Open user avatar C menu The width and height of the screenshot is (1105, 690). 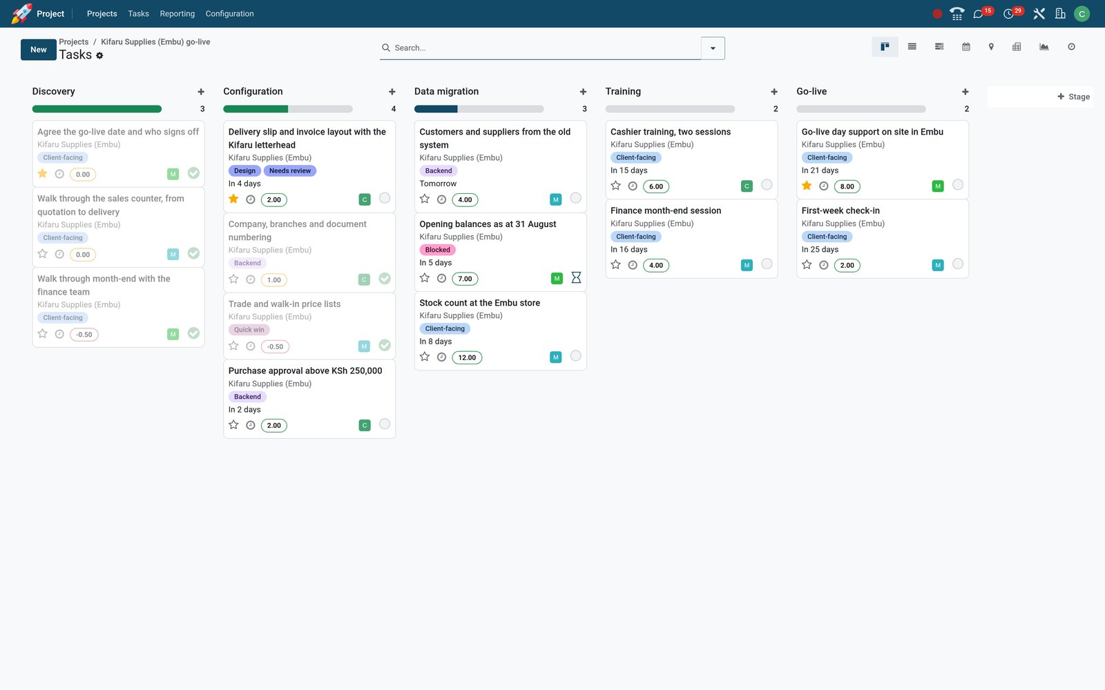tap(1082, 14)
